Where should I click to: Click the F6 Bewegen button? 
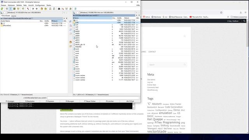(70, 101)
